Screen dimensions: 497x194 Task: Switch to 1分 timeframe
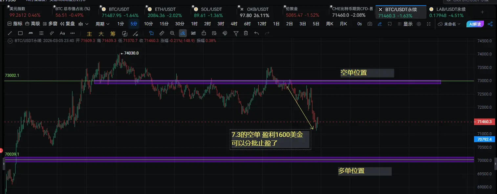(121, 24)
